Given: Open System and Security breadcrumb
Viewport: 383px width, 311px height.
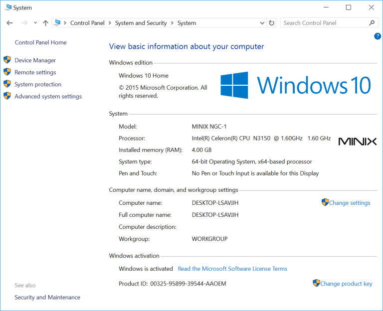Looking at the screenshot, I should 141,23.
